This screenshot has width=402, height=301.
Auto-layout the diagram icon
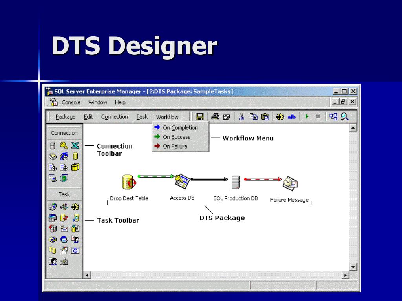click(x=333, y=117)
